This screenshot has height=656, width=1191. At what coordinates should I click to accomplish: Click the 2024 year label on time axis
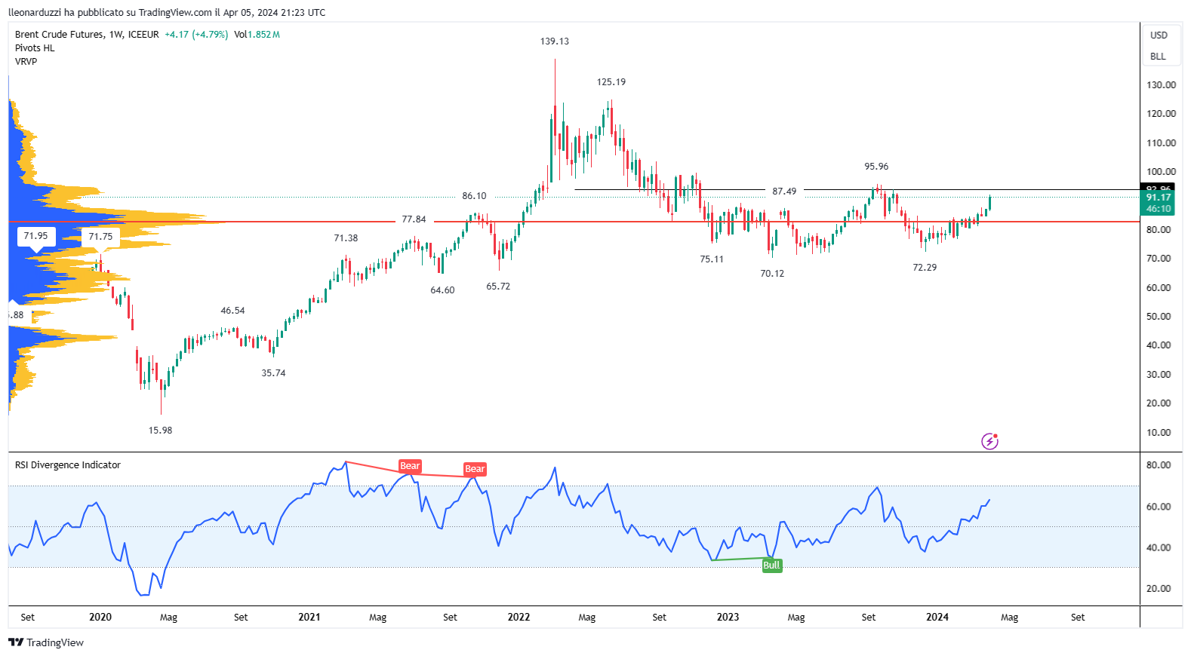coord(937,618)
